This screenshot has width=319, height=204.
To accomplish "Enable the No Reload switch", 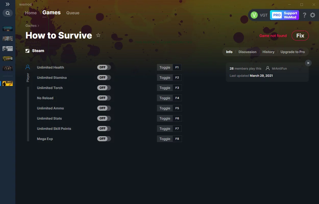I will (104, 98).
